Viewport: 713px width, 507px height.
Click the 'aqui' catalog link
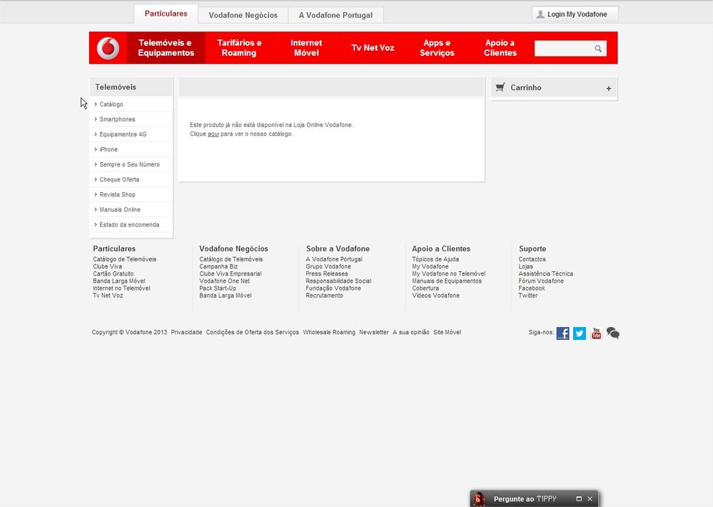(213, 134)
